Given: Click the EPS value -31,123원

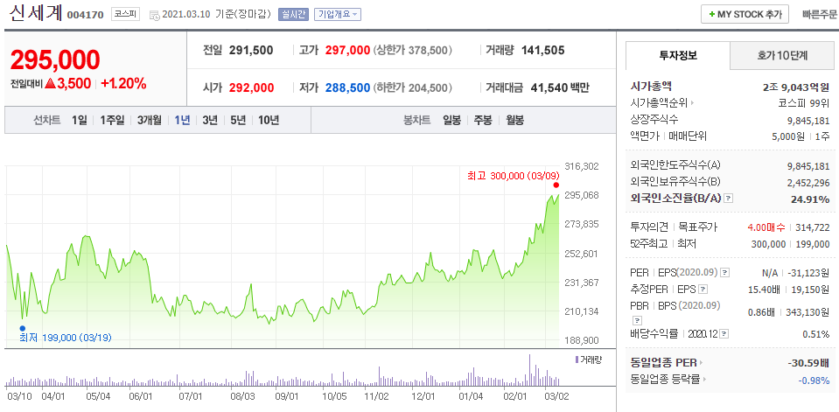Looking at the screenshot, I should 809,273.
